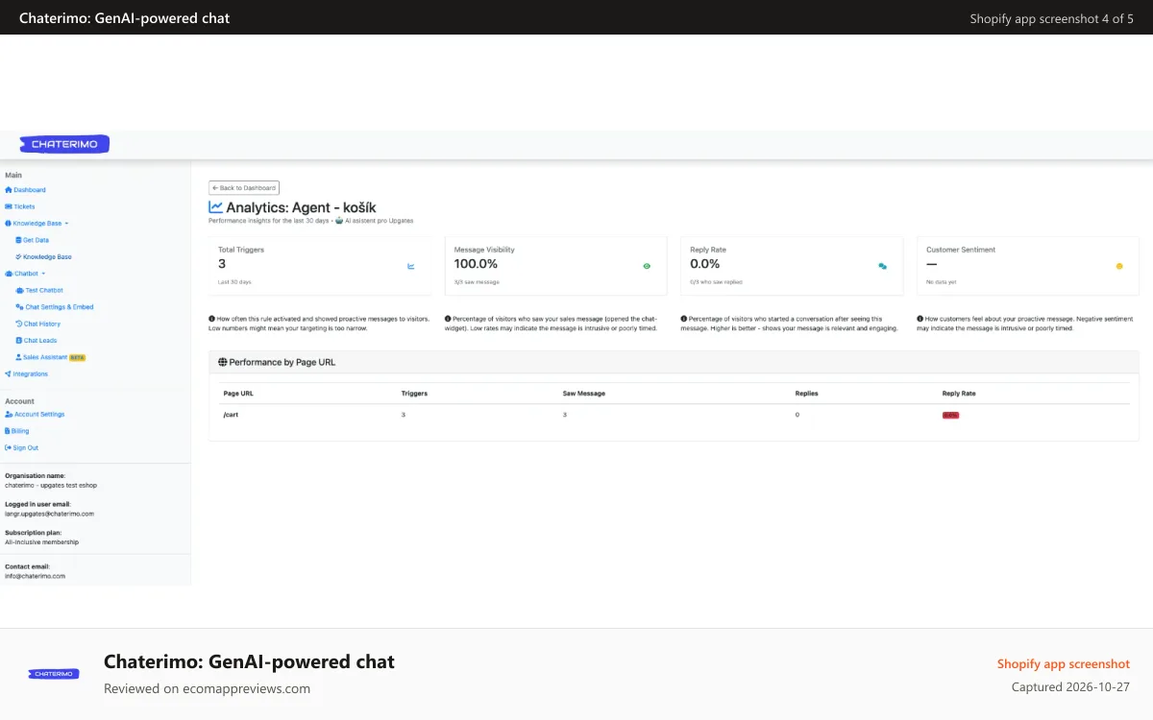Open Sales Assistant page

45,357
